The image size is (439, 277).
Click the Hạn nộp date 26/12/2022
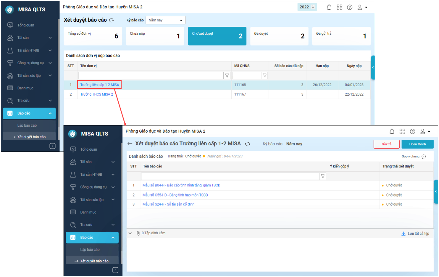(x=322, y=85)
